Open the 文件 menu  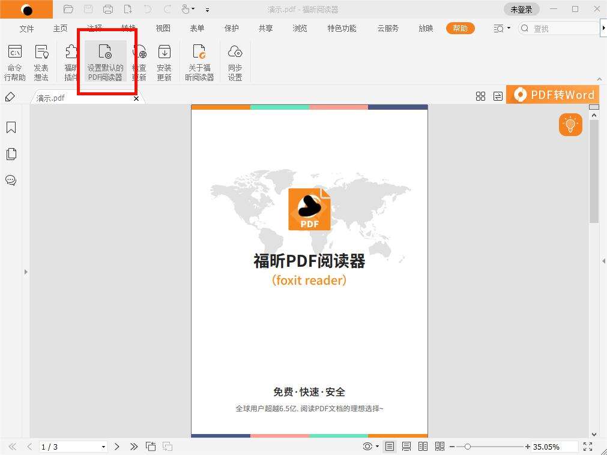click(26, 28)
